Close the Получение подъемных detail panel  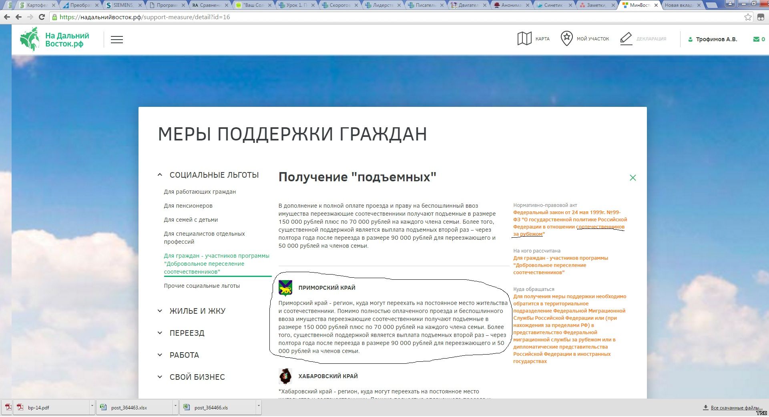632,178
